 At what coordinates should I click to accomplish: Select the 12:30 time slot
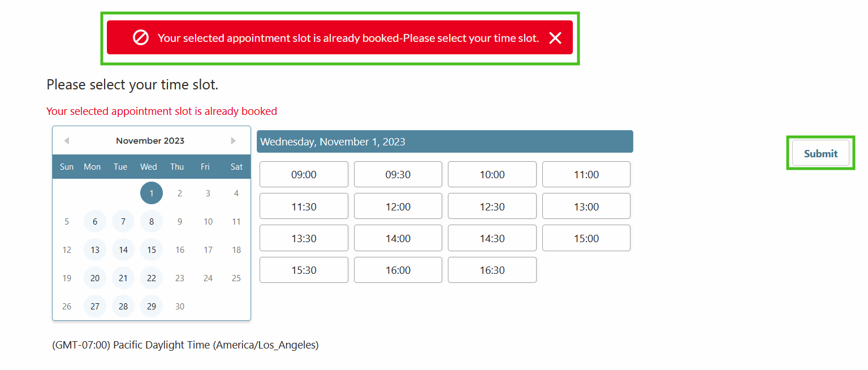492,206
